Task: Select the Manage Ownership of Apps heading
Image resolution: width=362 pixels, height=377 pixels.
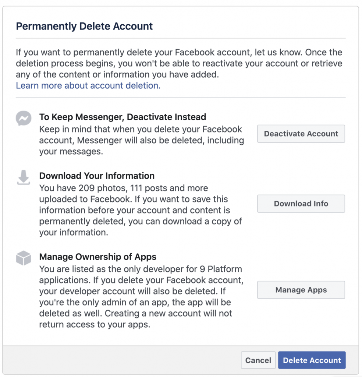Action: point(98,257)
